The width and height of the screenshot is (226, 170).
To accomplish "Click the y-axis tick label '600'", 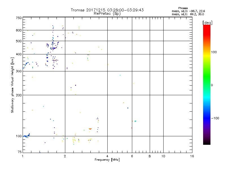I will tap(19, 30).
